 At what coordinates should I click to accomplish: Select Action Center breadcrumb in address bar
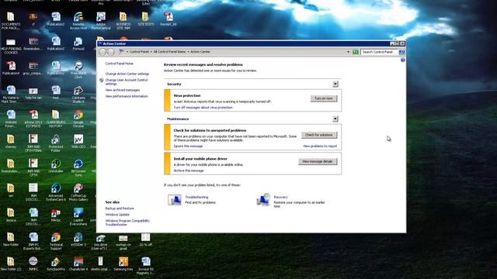click(x=200, y=52)
